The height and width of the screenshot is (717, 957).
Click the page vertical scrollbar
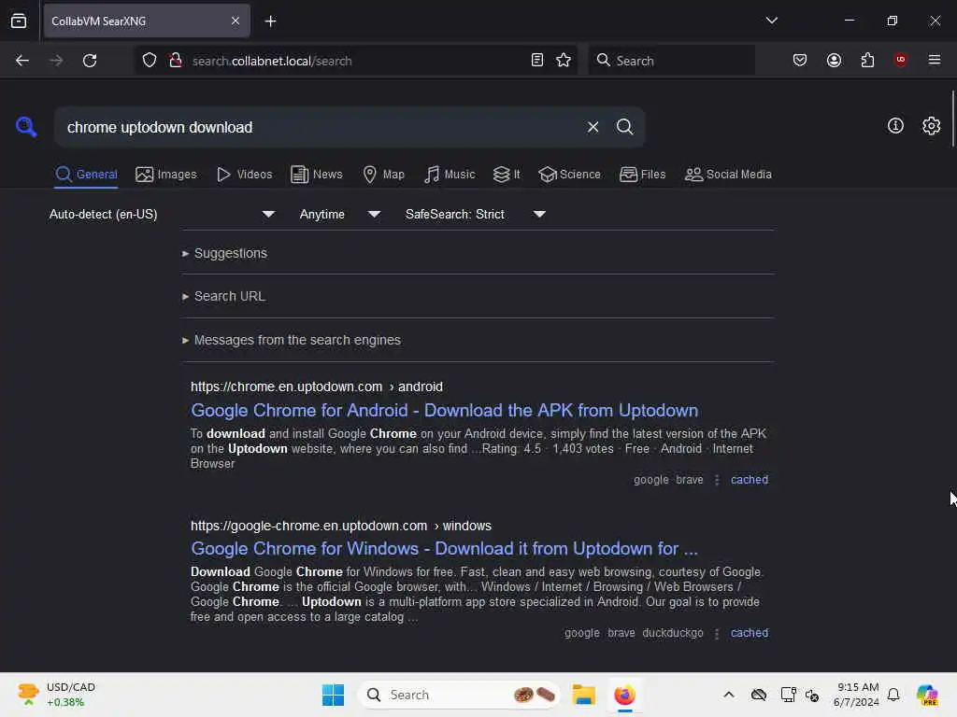(952, 119)
